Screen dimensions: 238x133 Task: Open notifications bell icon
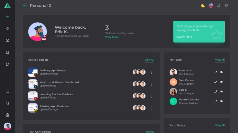219,5
